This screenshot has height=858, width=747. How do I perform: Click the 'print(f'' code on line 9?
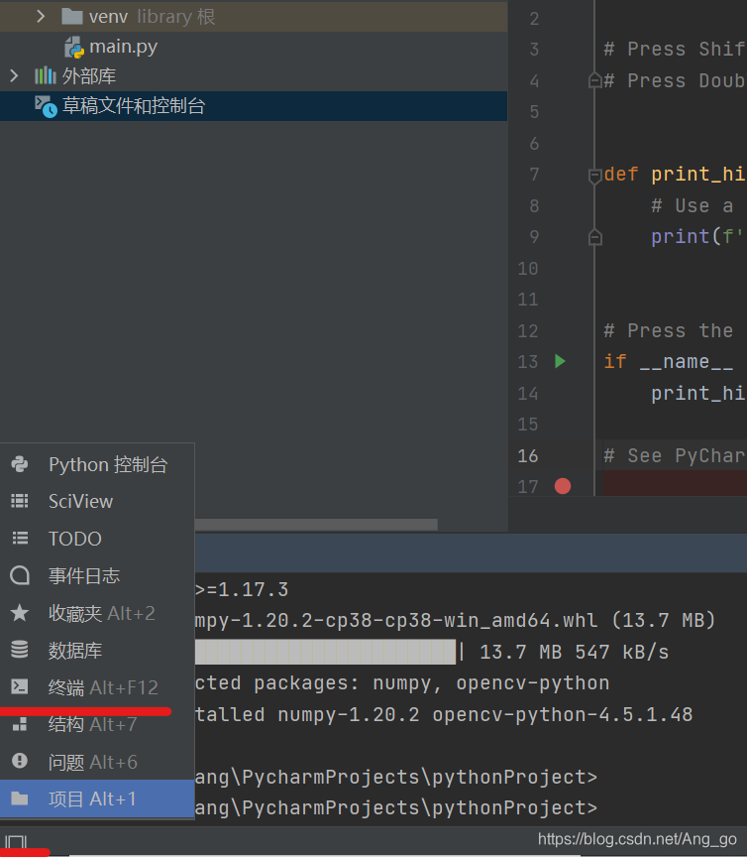[697, 236]
